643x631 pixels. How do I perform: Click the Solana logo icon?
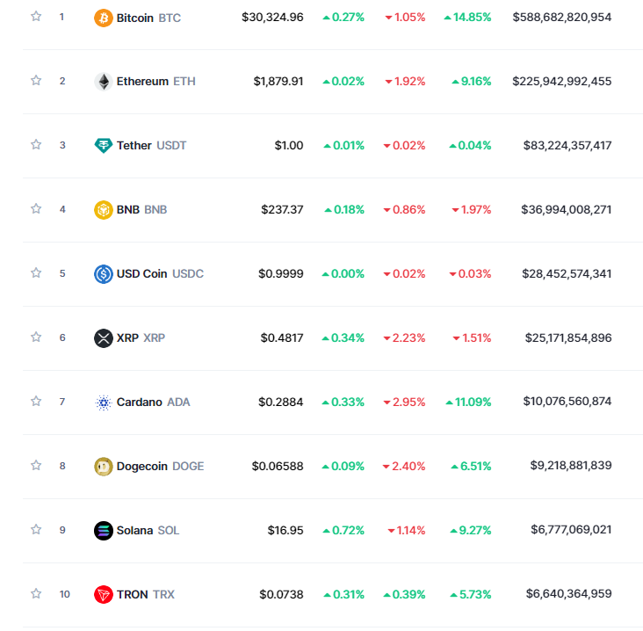[104, 531]
